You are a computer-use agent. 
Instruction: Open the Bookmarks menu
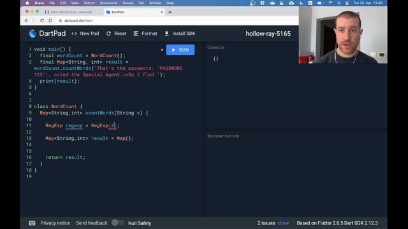(108, 3)
